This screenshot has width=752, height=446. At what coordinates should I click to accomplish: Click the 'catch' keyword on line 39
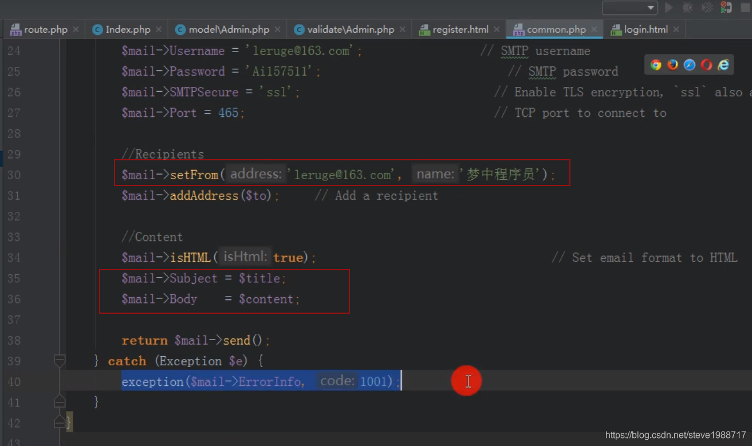[127, 361]
